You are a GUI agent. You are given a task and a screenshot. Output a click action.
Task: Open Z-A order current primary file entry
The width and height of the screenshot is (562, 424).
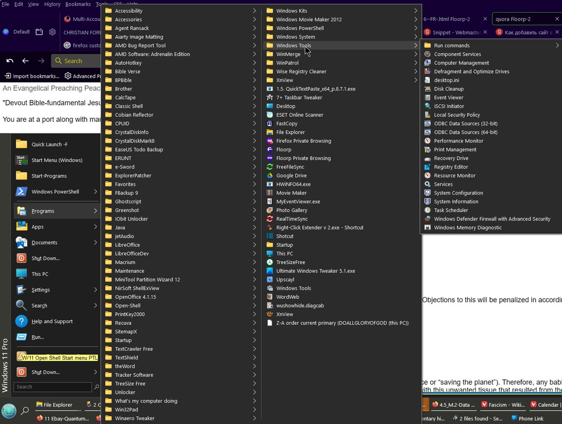(341, 323)
